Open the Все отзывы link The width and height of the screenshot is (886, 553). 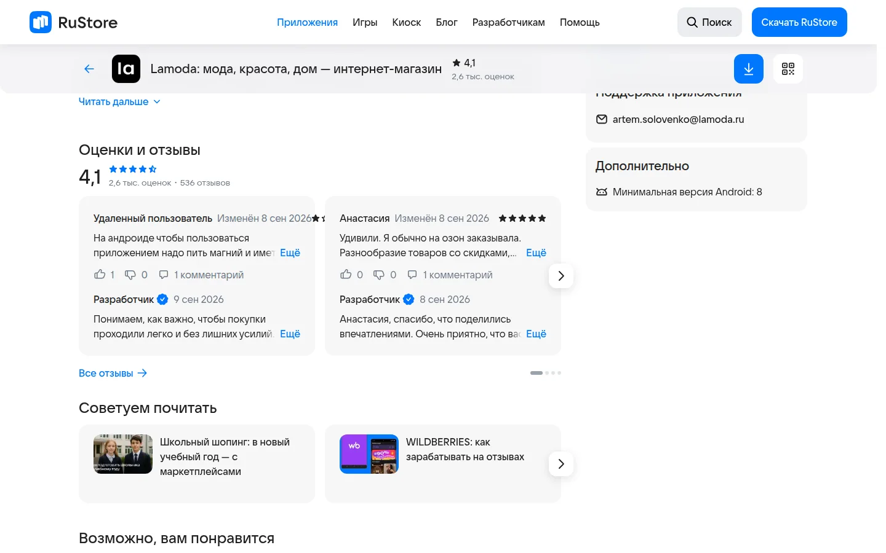pyautogui.click(x=113, y=373)
